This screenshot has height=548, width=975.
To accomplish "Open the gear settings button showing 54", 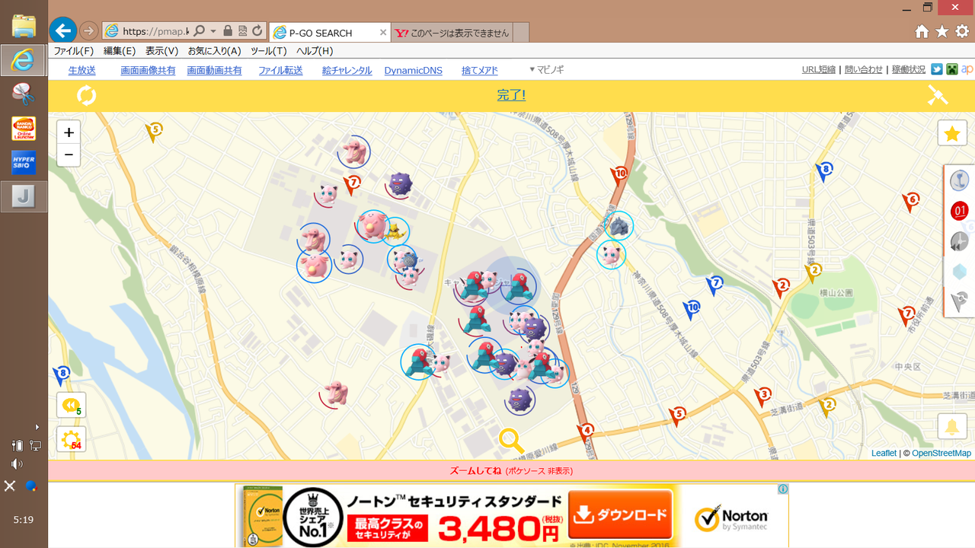I will pos(71,439).
